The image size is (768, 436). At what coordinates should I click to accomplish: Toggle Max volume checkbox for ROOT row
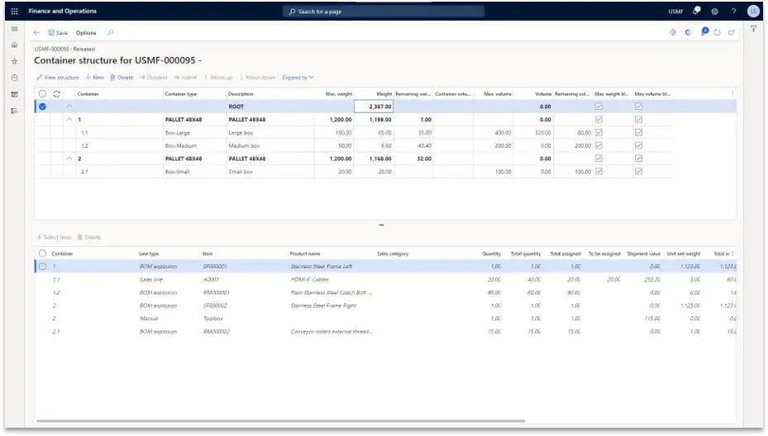pos(638,107)
